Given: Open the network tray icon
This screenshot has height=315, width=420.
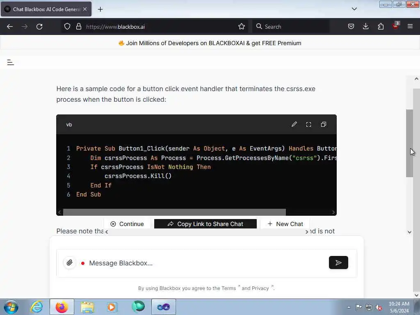Looking at the screenshot, I should click(x=369, y=307).
